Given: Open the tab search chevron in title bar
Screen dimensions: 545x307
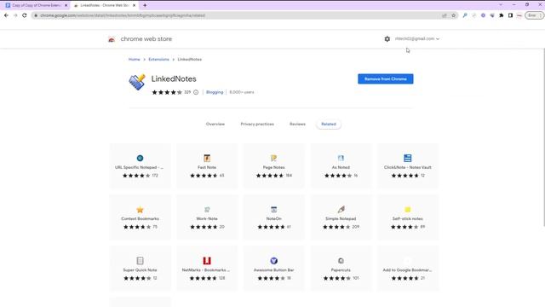Looking at the screenshot, I should [x=501, y=5].
